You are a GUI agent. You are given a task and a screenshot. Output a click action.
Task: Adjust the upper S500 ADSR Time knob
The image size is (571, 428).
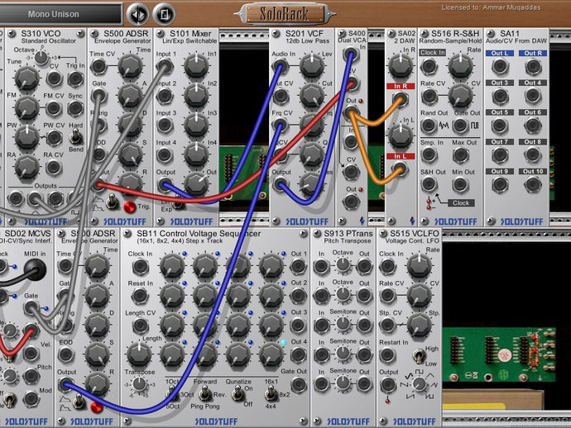click(x=130, y=66)
